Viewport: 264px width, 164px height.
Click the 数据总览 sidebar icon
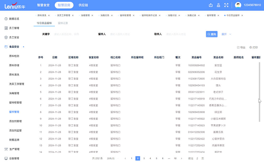tap(6, 19)
